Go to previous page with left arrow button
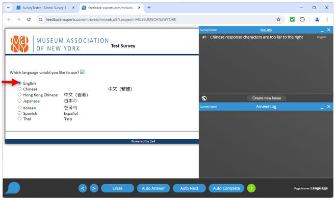This screenshot has height=200, width=335. pos(83,188)
